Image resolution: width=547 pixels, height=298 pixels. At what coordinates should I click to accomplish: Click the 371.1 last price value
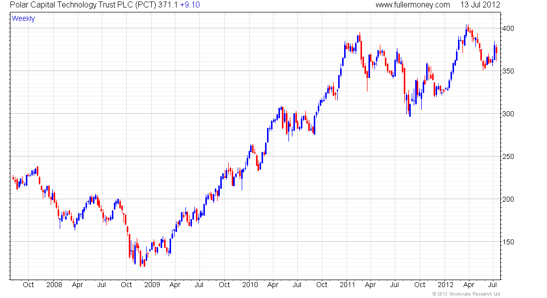click(168, 5)
